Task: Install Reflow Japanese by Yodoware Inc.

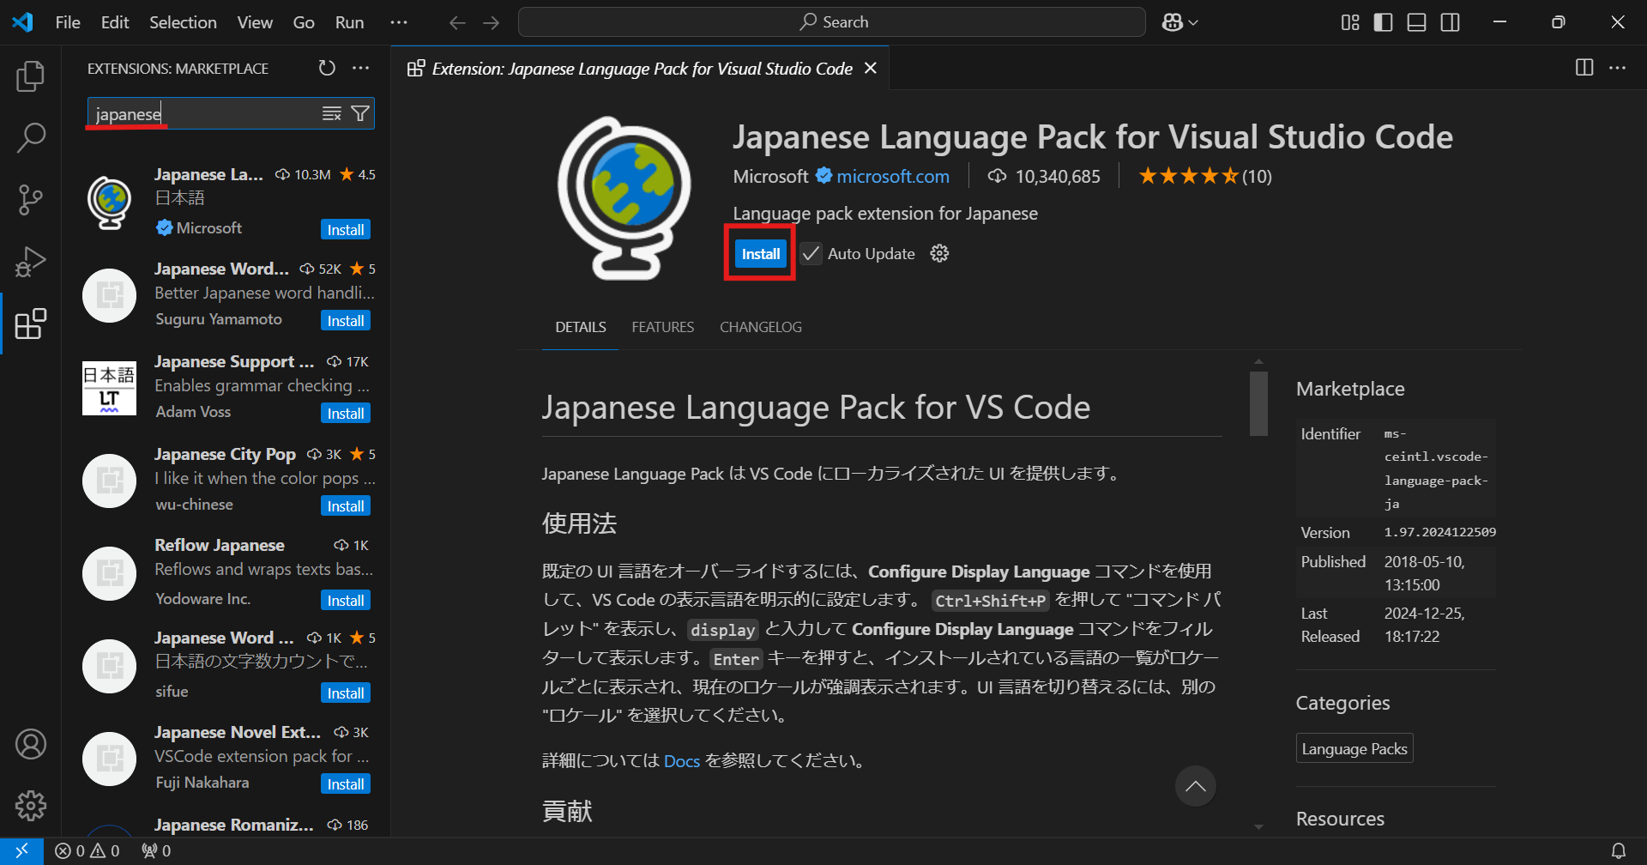Action: pyautogui.click(x=346, y=601)
